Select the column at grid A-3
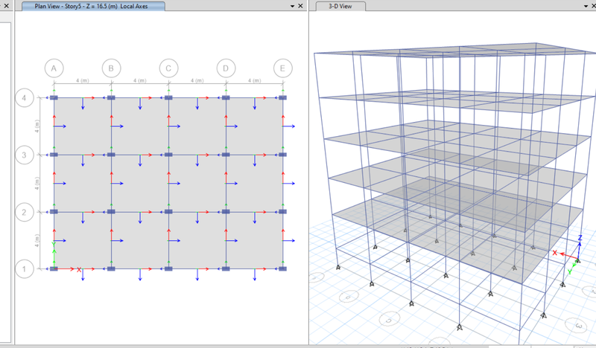Screen dimensions: 596x348 pos(54,155)
